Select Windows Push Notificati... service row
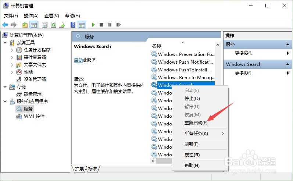 (183, 62)
